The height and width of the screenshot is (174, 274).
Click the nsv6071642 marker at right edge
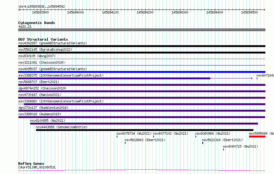click(257, 78)
